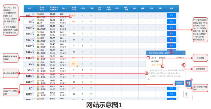The width and height of the screenshot is (211, 109).
Task: Click the info card icon beside G117
Action: click(x=33, y=81)
